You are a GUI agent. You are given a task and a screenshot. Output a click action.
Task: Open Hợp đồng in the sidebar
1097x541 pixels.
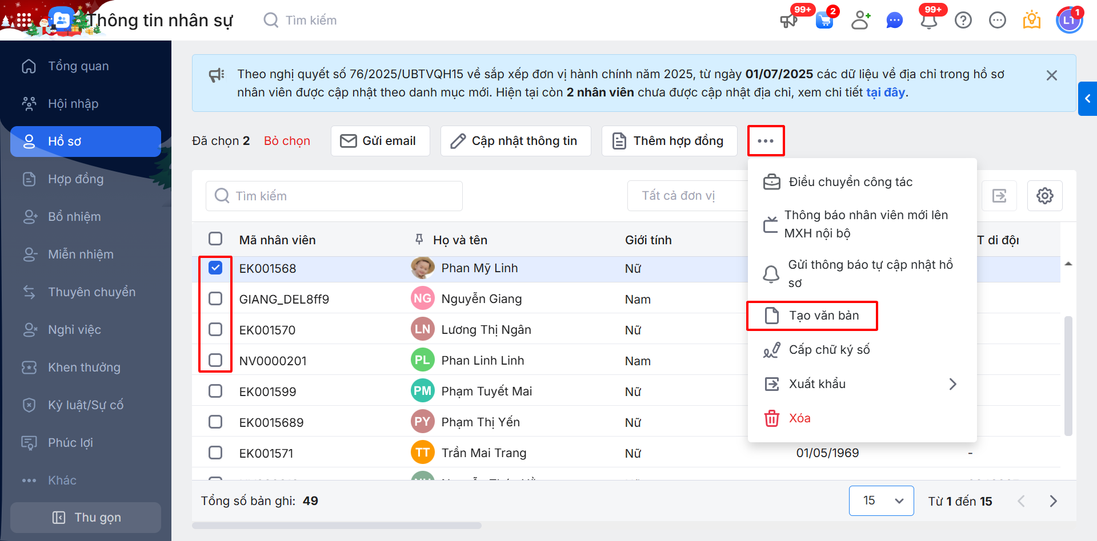[x=86, y=179]
